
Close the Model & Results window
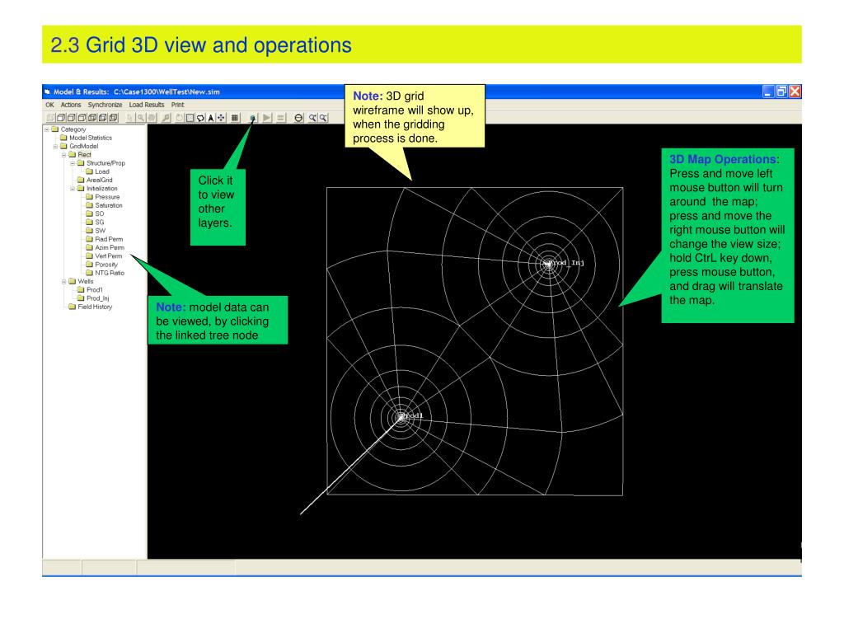point(795,91)
